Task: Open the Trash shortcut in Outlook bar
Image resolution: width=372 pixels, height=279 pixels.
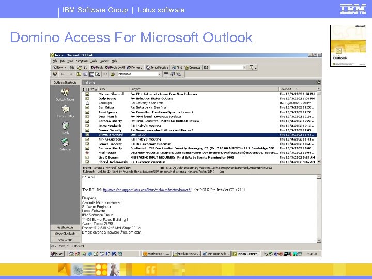Action: [65, 128]
